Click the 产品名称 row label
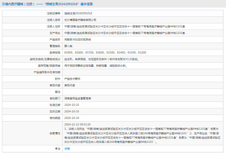Viewport: 226px width, 153px height. pos(55,40)
